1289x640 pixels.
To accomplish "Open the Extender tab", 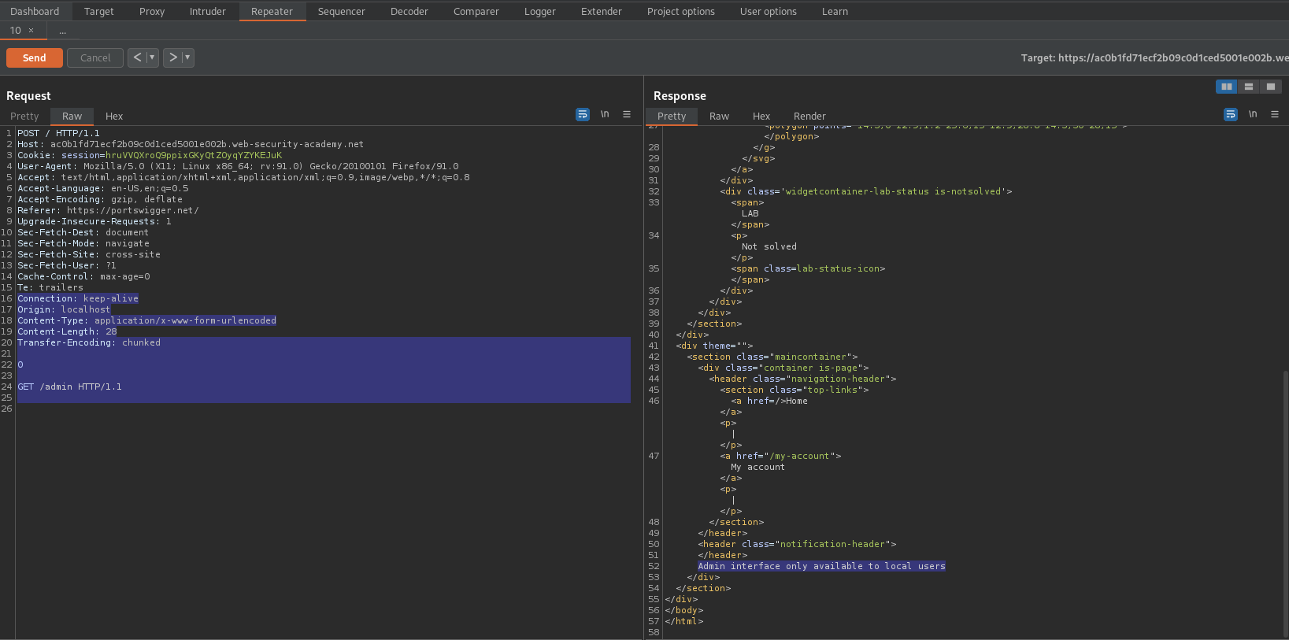I will tap(602, 11).
